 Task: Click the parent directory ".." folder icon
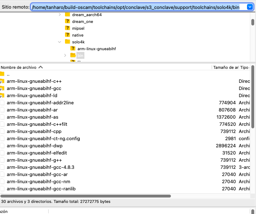click(x=2, y=74)
